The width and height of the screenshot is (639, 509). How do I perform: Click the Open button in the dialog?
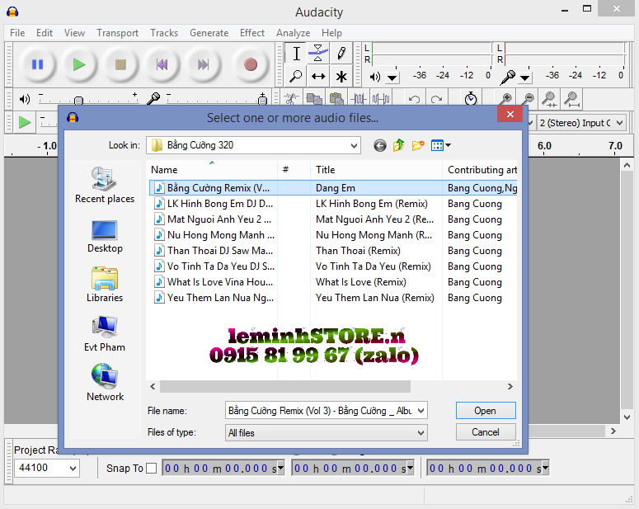point(486,411)
